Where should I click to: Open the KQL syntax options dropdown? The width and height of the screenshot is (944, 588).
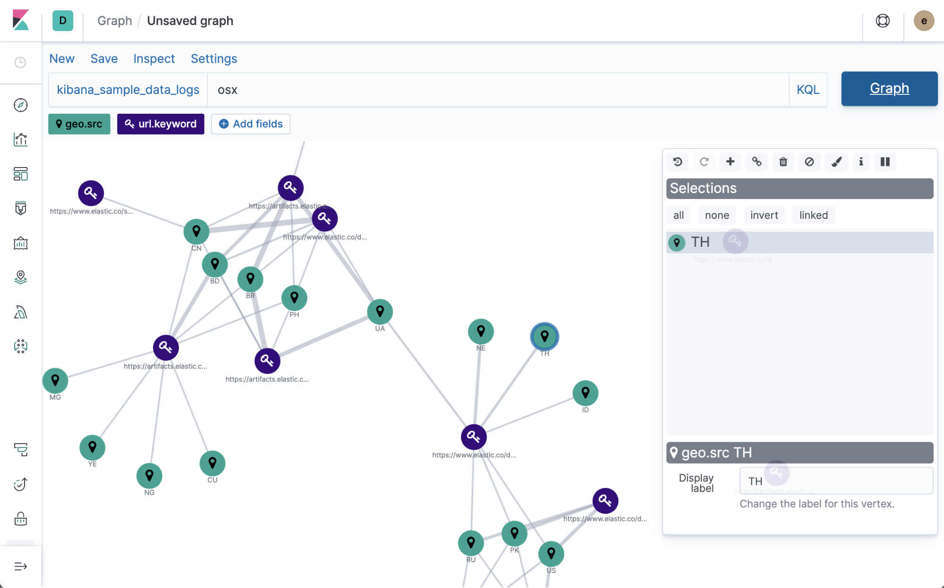pos(808,90)
